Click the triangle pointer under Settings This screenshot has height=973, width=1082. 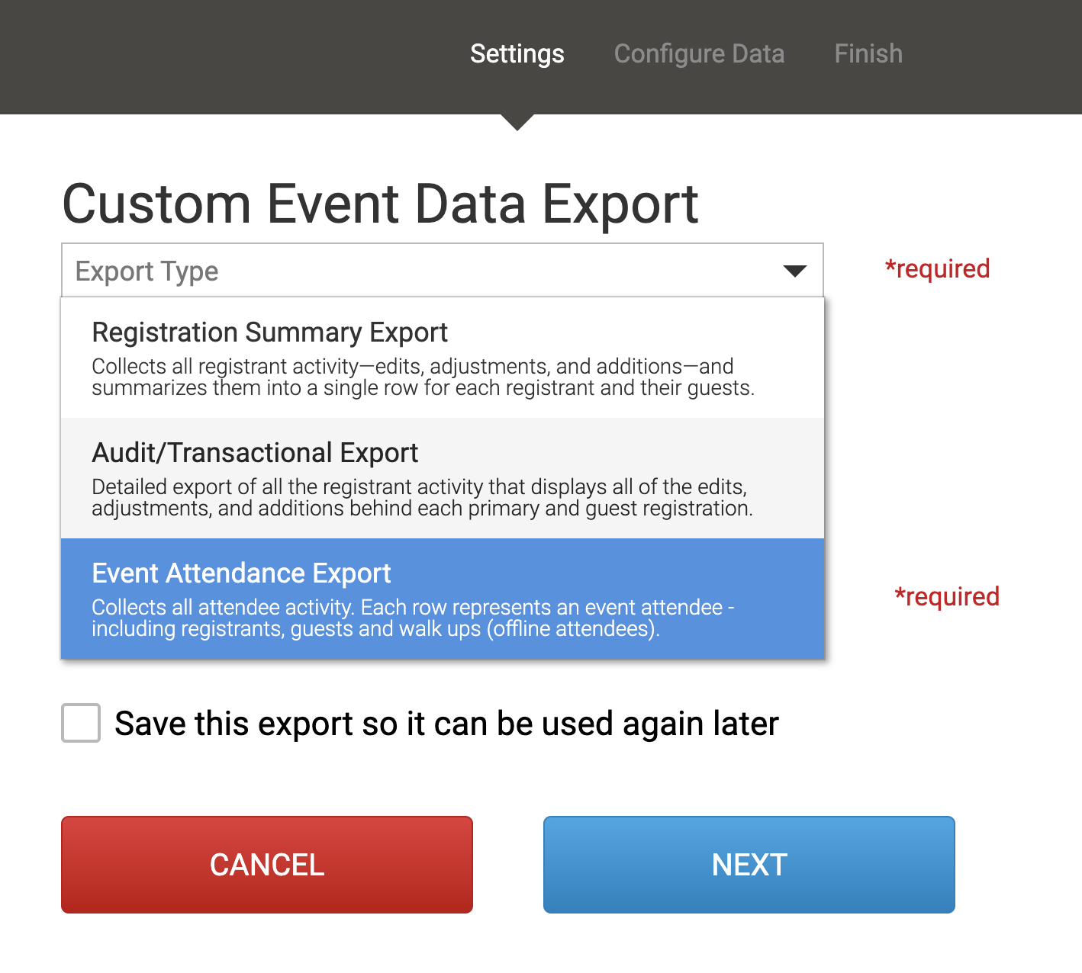[x=517, y=122]
